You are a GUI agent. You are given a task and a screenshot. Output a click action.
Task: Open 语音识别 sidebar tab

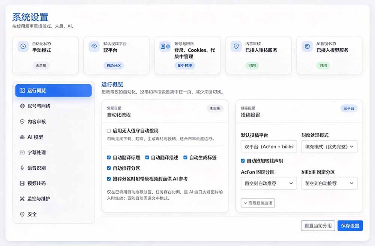coord(54,168)
